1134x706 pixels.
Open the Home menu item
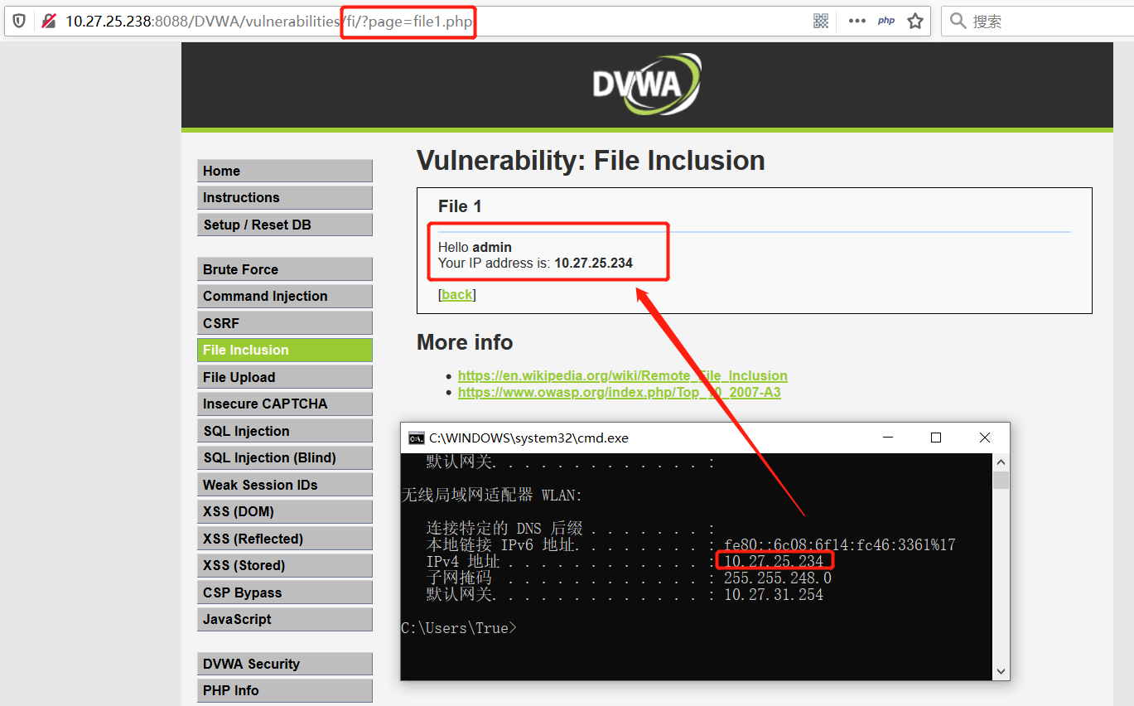pos(285,171)
